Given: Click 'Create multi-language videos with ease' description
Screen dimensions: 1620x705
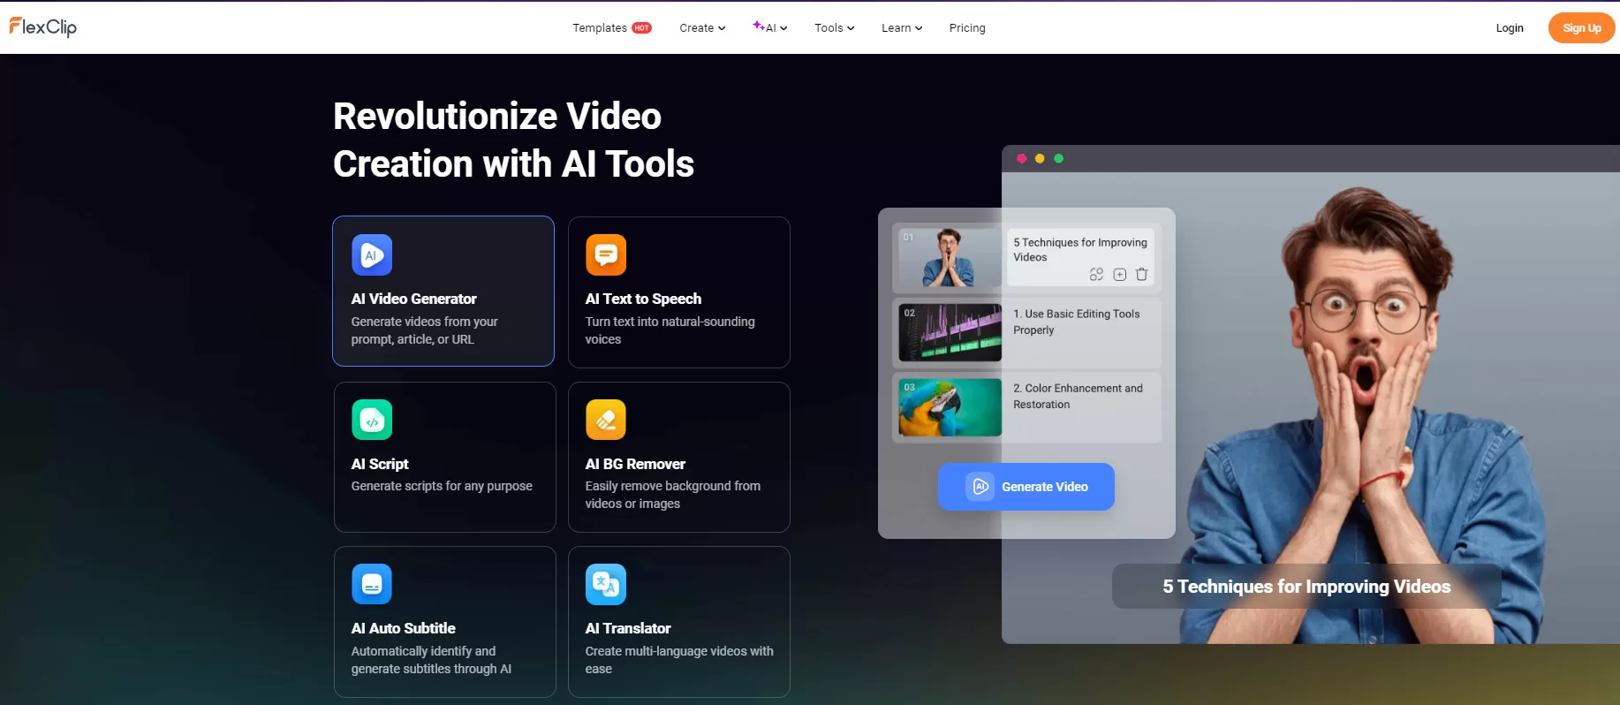Looking at the screenshot, I should coord(679,660).
